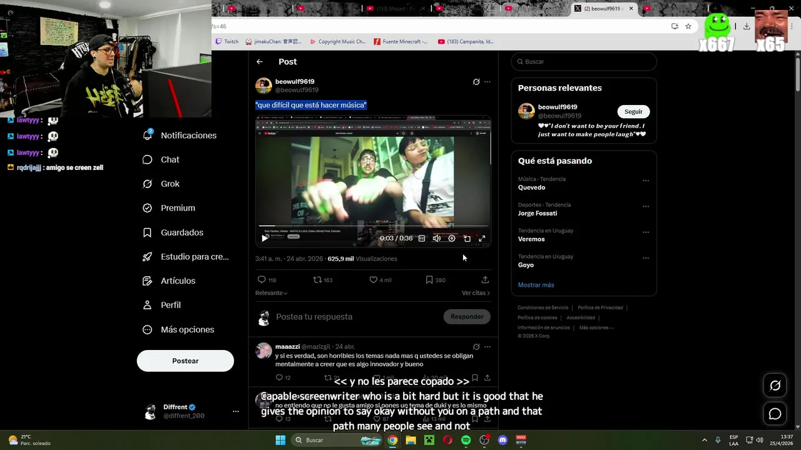Open Chat in the sidebar

pyautogui.click(x=161, y=160)
